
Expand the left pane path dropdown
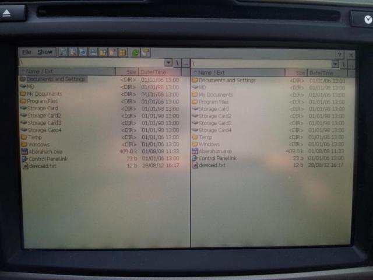point(168,63)
